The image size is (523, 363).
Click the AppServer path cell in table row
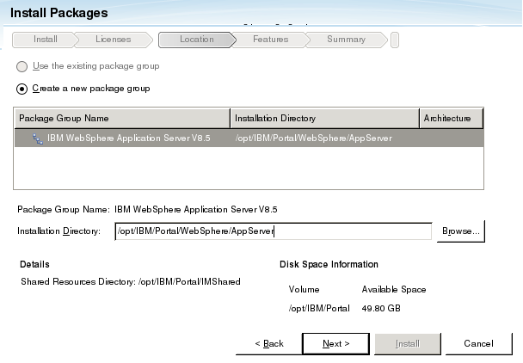[313, 138]
